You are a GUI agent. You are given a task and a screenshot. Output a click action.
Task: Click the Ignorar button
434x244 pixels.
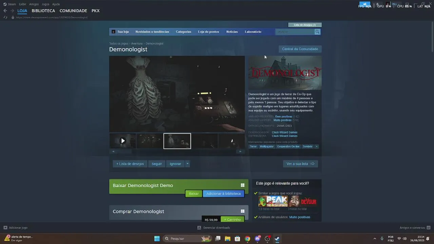[x=175, y=164]
